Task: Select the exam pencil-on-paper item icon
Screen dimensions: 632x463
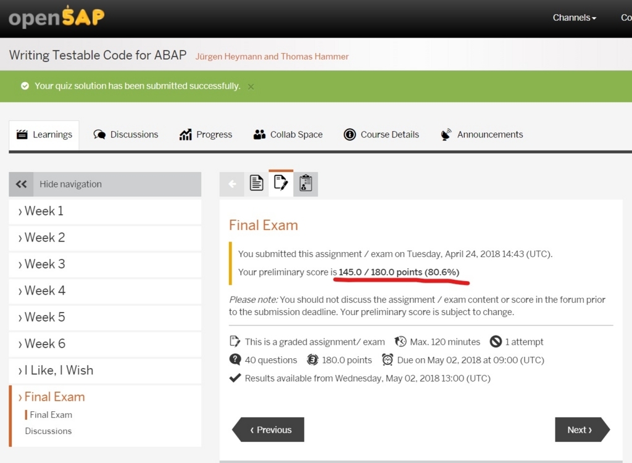Action: [x=281, y=184]
